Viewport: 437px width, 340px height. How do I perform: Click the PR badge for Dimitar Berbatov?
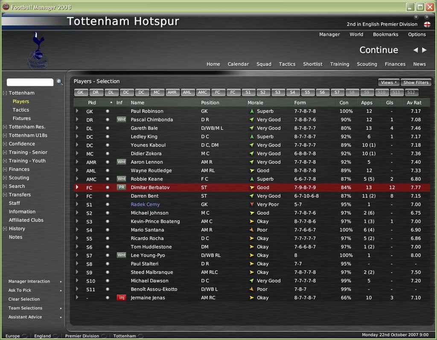(x=122, y=188)
